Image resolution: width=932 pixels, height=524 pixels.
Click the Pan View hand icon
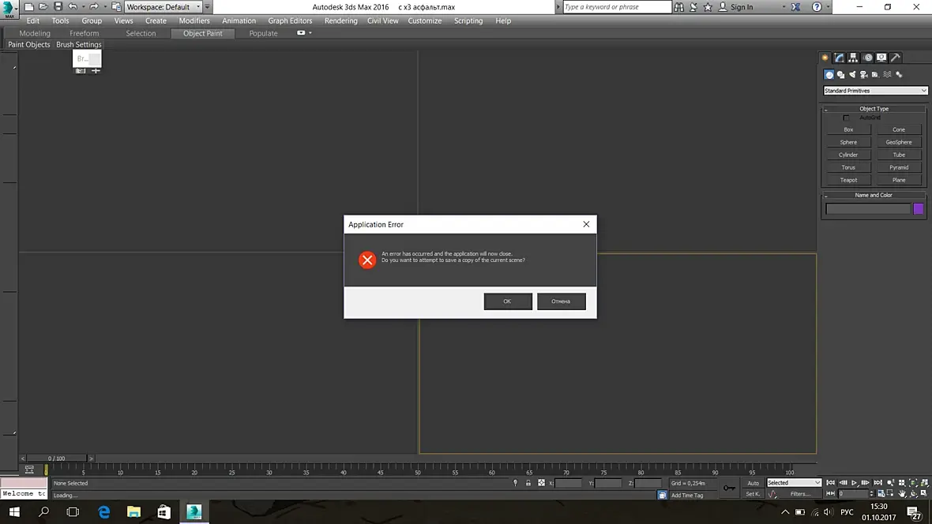pyautogui.click(x=902, y=494)
